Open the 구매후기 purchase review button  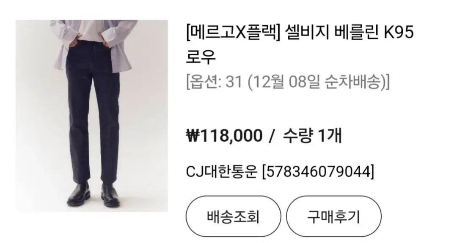tap(334, 216)
